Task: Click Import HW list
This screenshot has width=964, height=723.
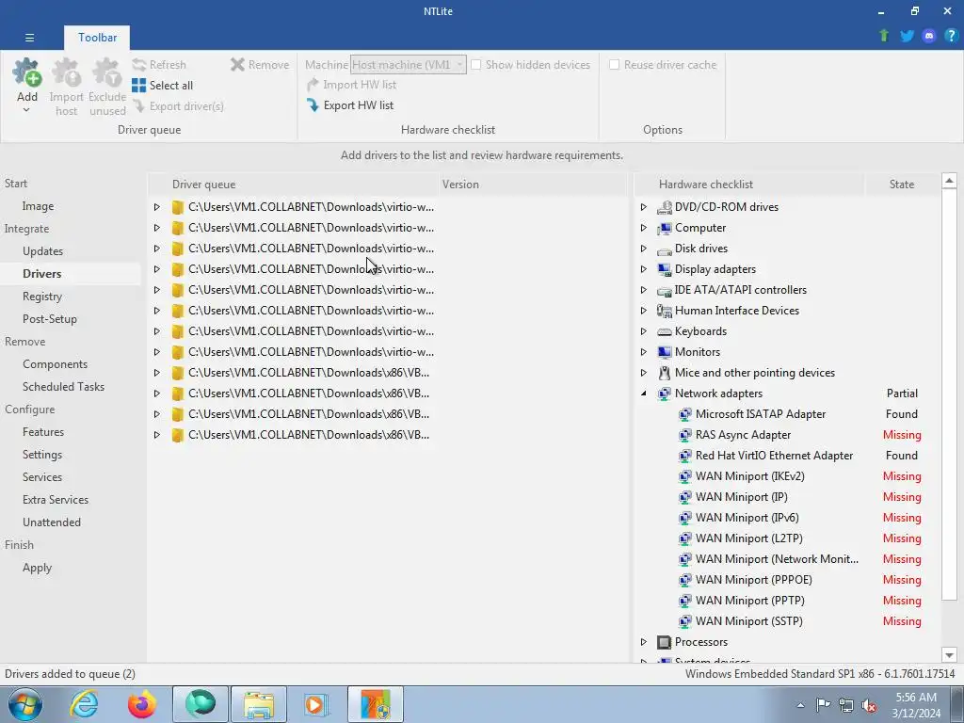Action: [x=352, y=85]
